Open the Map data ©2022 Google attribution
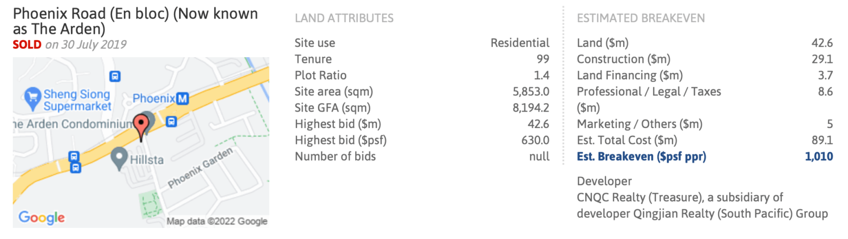Viewport: 848px width, 239px height. 217,221
